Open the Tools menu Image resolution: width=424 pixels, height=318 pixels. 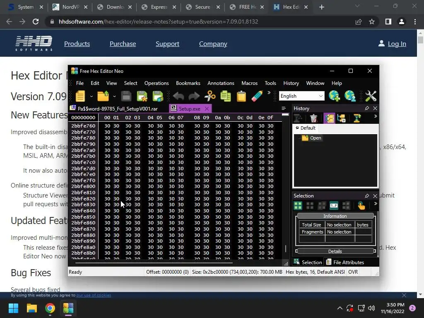270,83
